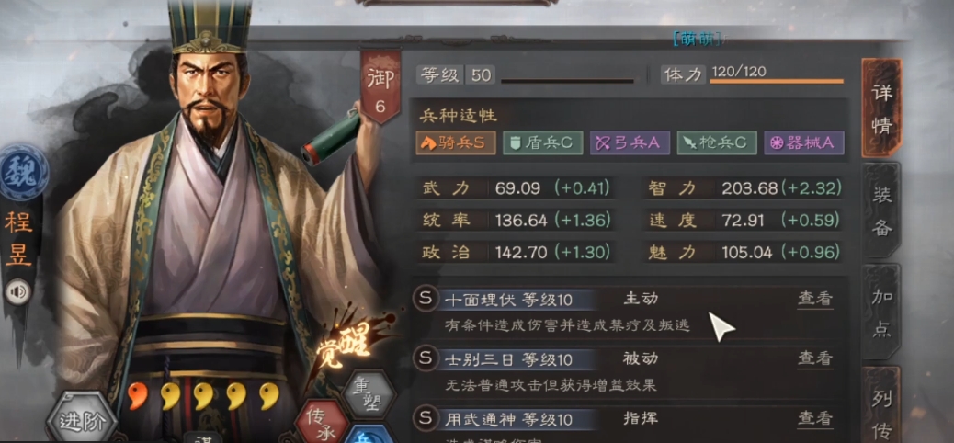The width and height of the screenshot is (954, 443).
Task: Select the 重塑 hexagon icon
Action: point(367,395)
